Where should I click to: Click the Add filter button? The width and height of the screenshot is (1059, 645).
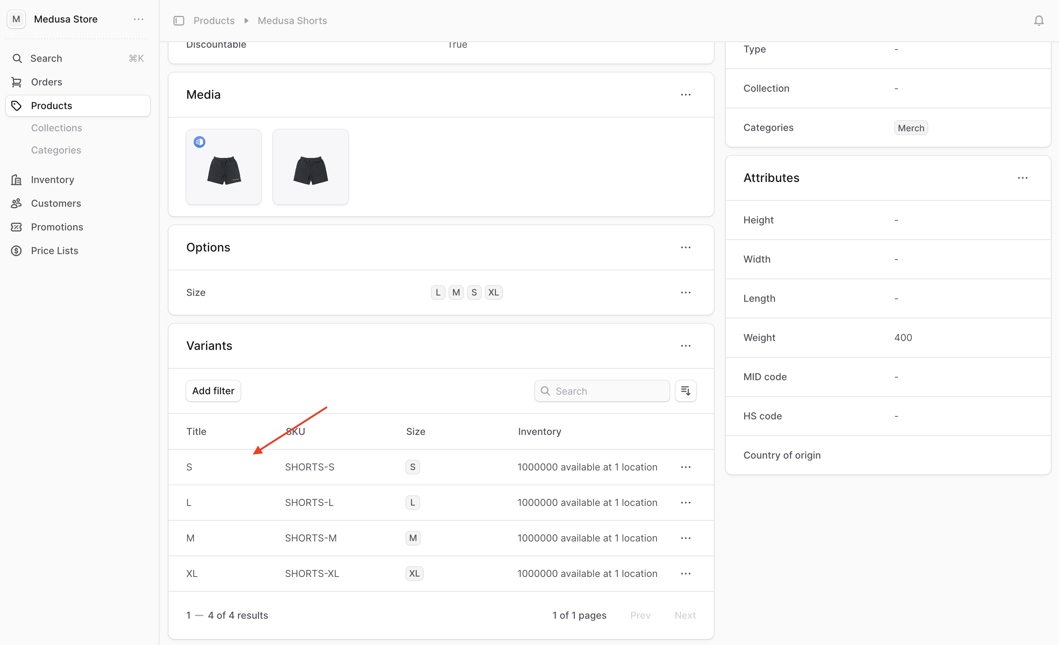213,391
